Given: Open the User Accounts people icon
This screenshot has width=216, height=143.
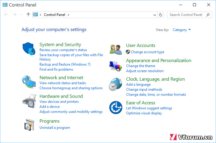Looking at the screenshot, I should click(116, 50).
